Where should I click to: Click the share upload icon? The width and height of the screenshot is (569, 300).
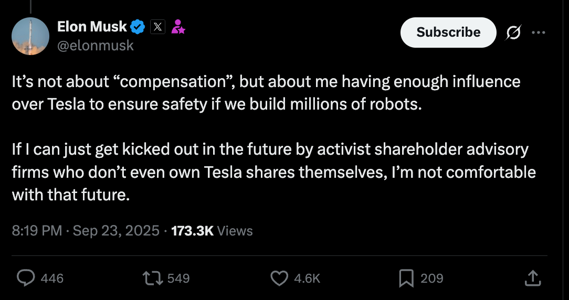(532, 278)
